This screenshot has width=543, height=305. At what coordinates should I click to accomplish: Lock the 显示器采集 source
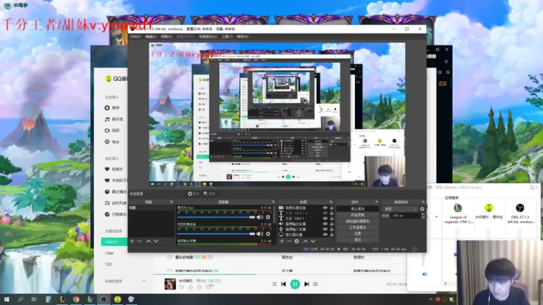pyautogui.click(x=331, y=235)
